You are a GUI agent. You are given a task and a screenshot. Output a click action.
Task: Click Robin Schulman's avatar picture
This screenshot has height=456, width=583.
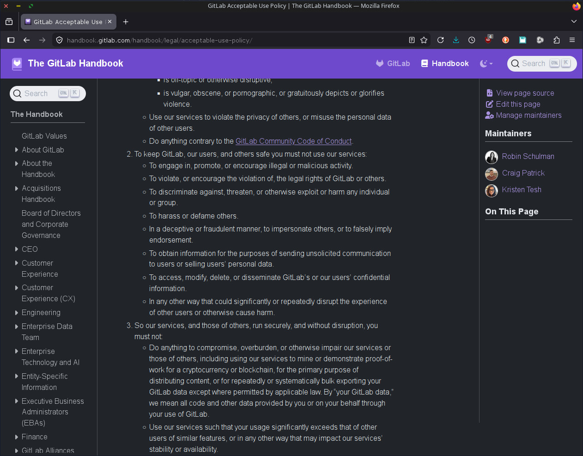coord(492,157)
